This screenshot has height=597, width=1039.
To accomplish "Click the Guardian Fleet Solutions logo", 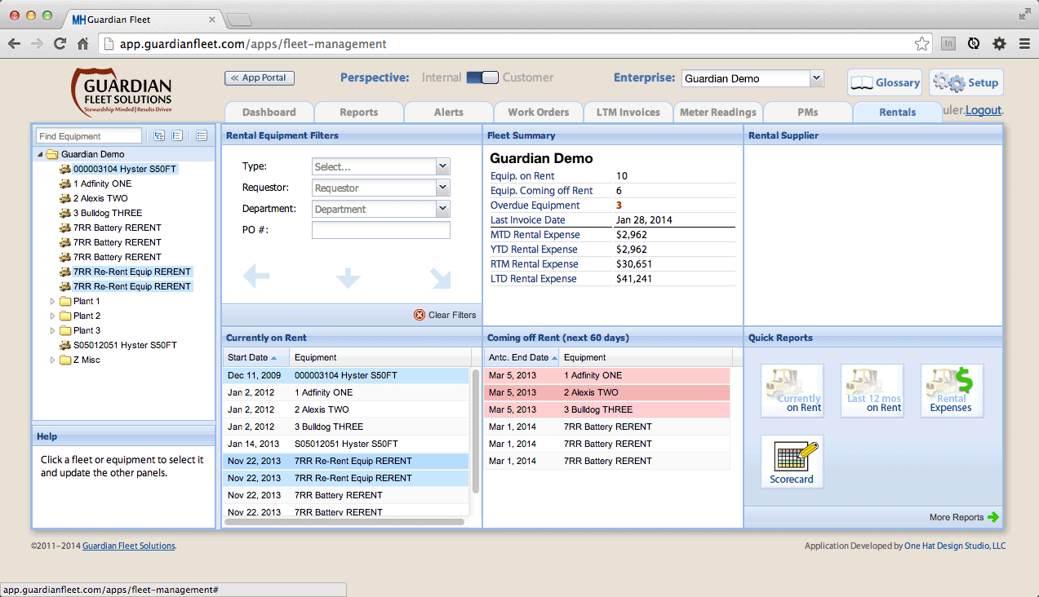I will [x=121, y=91].
